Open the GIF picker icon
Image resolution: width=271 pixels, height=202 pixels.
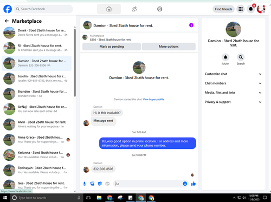107,184
